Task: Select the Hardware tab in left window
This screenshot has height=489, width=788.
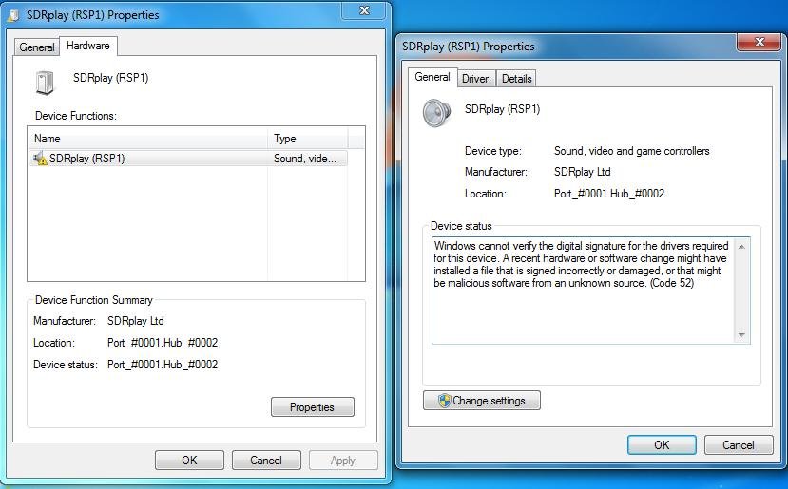Action: pyautogui.click(x=88, y=46)
